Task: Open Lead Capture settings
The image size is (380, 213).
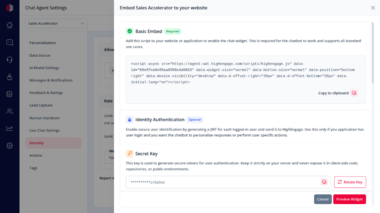Action: 41,105
